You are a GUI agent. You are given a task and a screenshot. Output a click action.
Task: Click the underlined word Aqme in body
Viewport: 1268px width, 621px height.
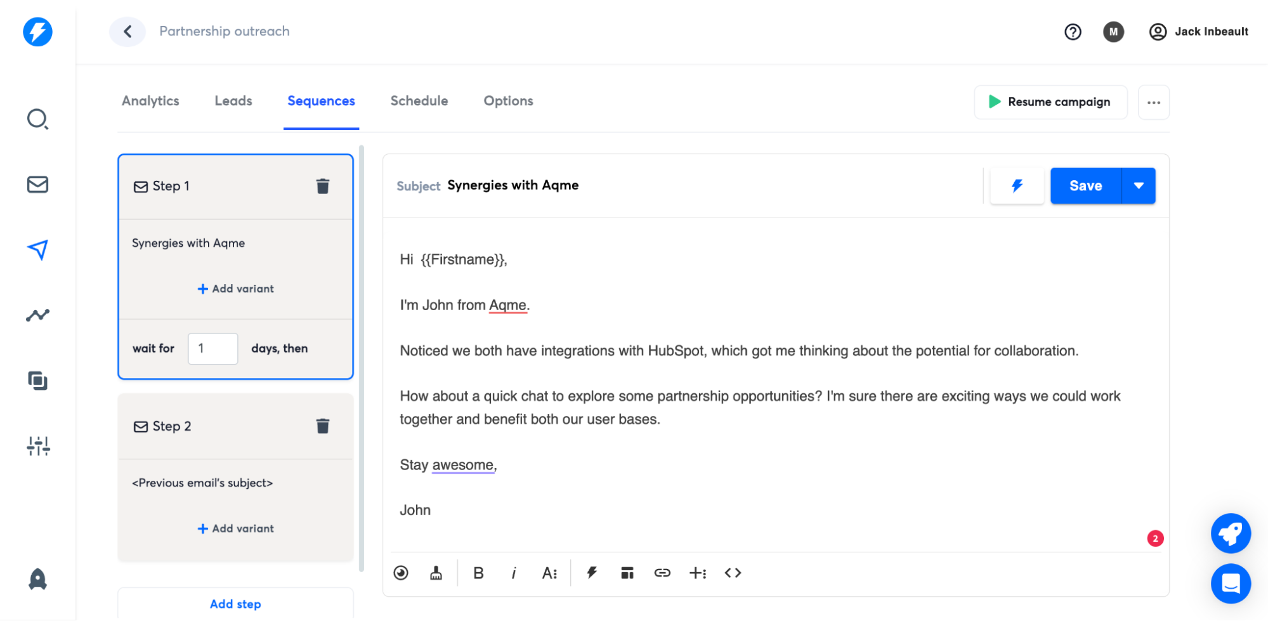point(507,305)
